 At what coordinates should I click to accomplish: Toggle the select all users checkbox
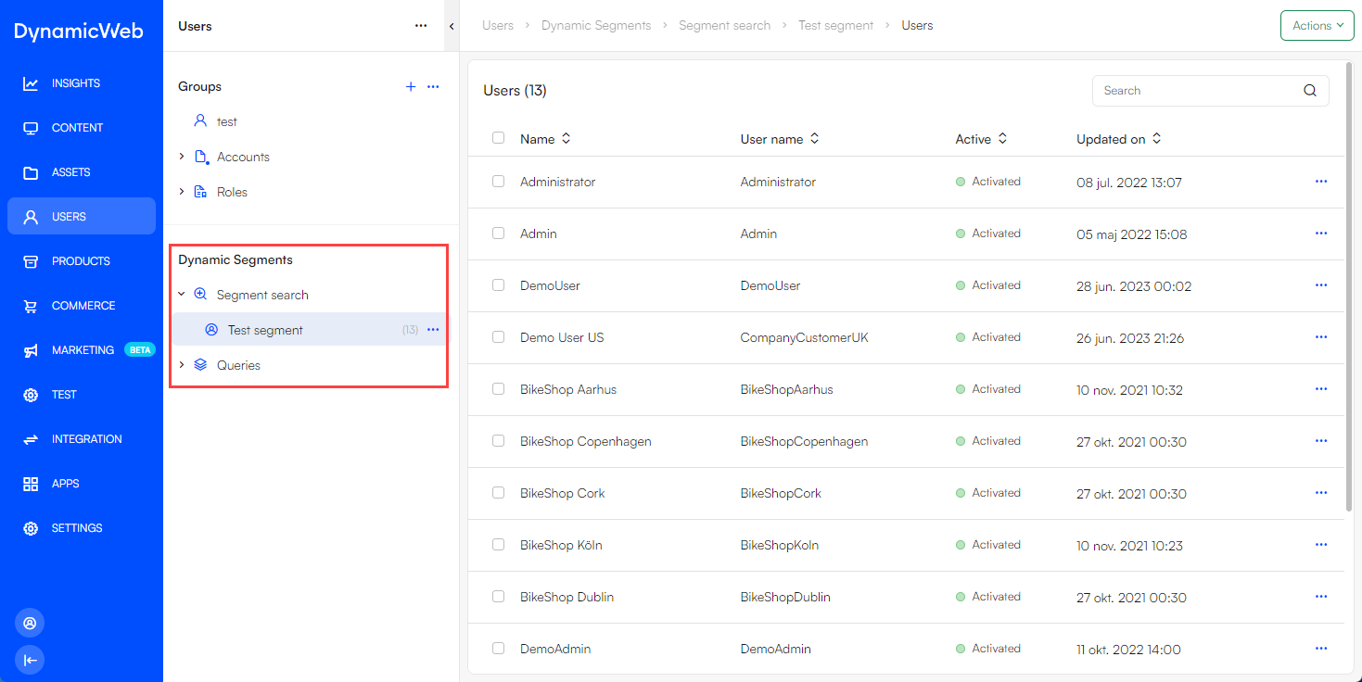[x=498, y=138]
